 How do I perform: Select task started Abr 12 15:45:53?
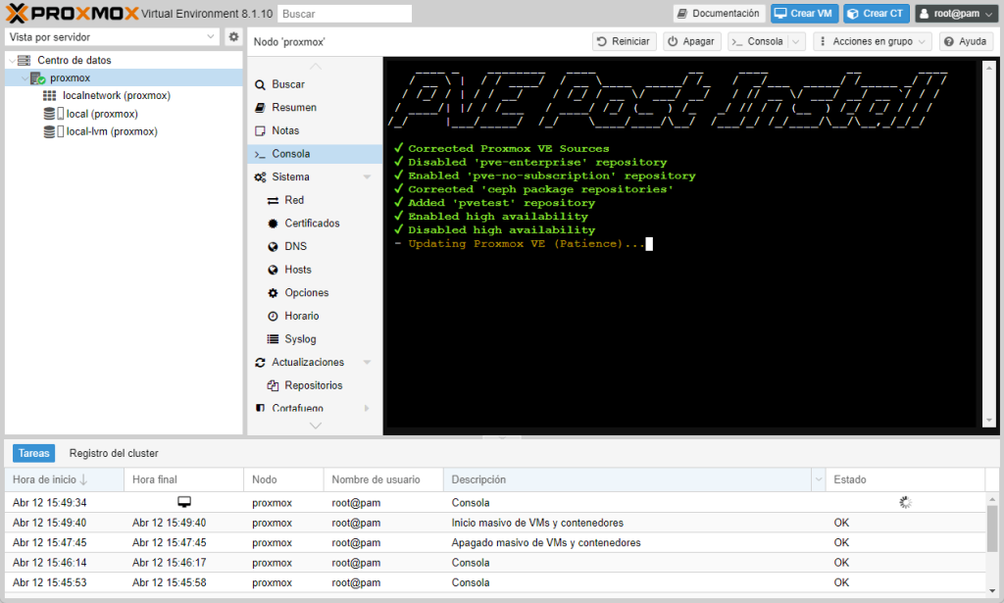pos(495,582)
